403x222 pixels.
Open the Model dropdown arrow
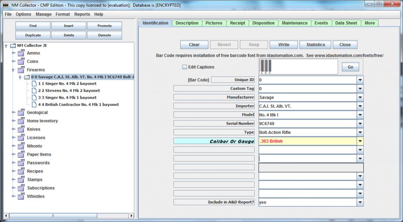tap(360, 115)
